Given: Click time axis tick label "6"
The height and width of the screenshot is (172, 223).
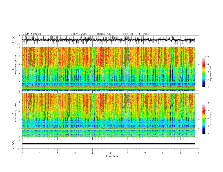Looking at the screenshot, I should tap(128, 153).
